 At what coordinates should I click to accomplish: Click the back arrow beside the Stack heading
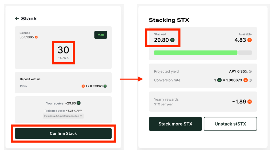[x=17, y=18]
